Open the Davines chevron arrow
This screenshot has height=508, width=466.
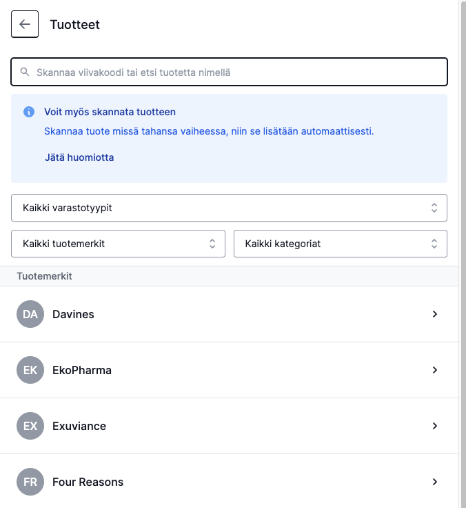pyautogui.click(x=435, y=314)
